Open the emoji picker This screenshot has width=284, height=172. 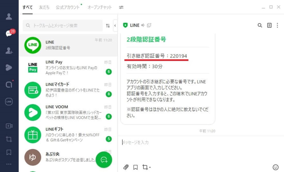pyautogui.click(x=276, y=167)
